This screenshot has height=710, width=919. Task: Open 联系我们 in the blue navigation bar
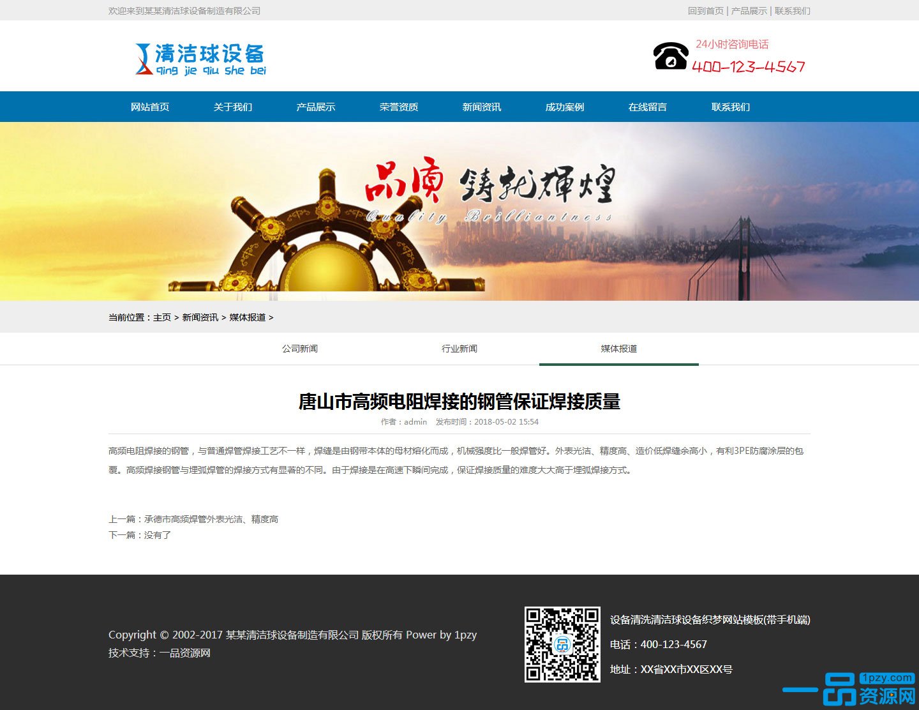(731, 107)
